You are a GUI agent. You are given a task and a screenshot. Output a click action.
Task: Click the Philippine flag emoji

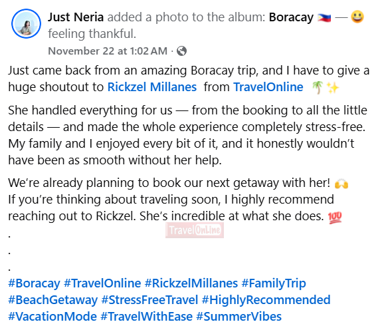[x=324, y=18]
